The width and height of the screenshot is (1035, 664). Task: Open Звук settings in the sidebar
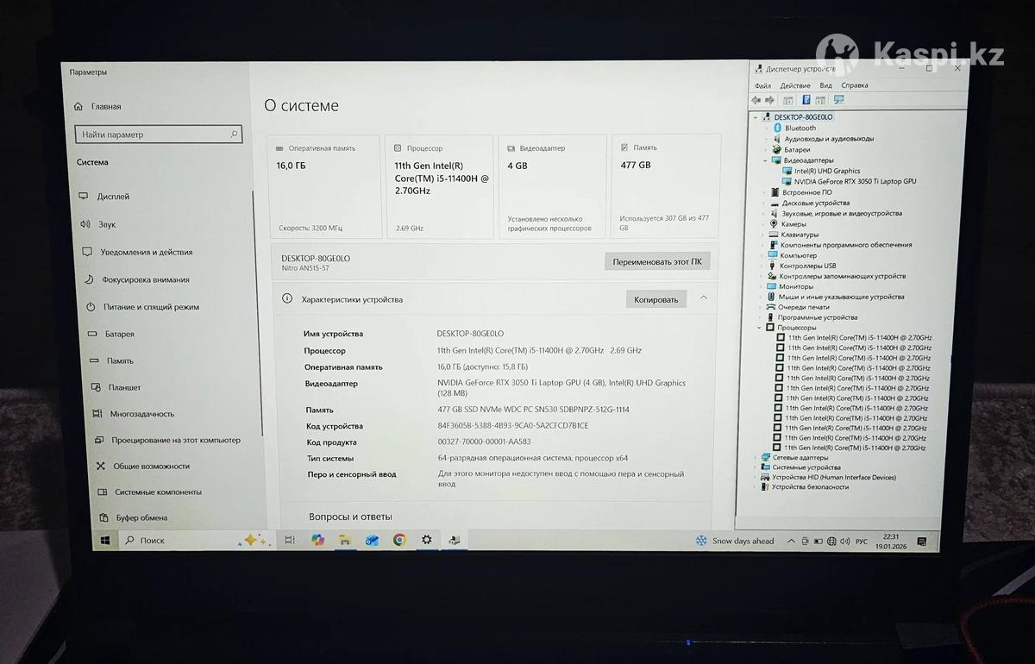[x=106, y=224]
